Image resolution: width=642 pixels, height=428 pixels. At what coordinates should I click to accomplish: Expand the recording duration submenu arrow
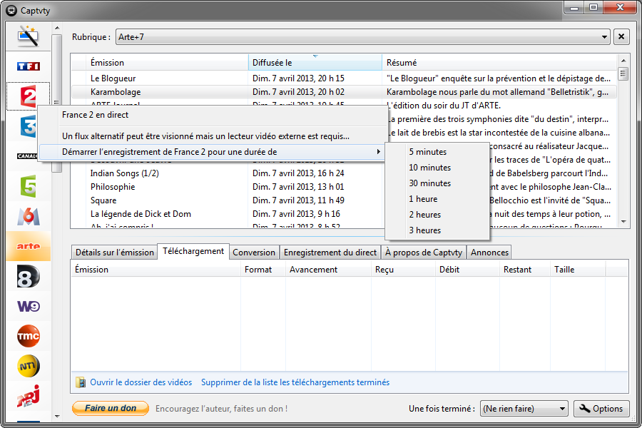tap(378, 152)
